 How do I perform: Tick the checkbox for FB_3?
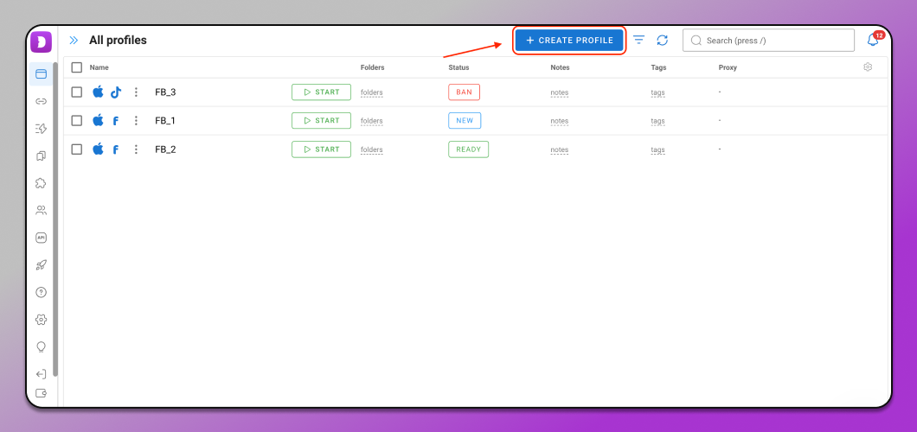click(x=77, y=92)
